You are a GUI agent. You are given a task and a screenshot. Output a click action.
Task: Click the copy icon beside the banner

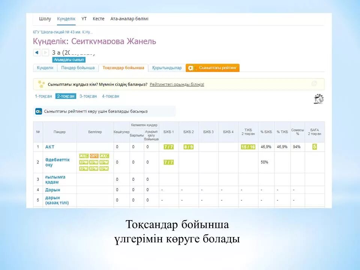coord(314,83)
